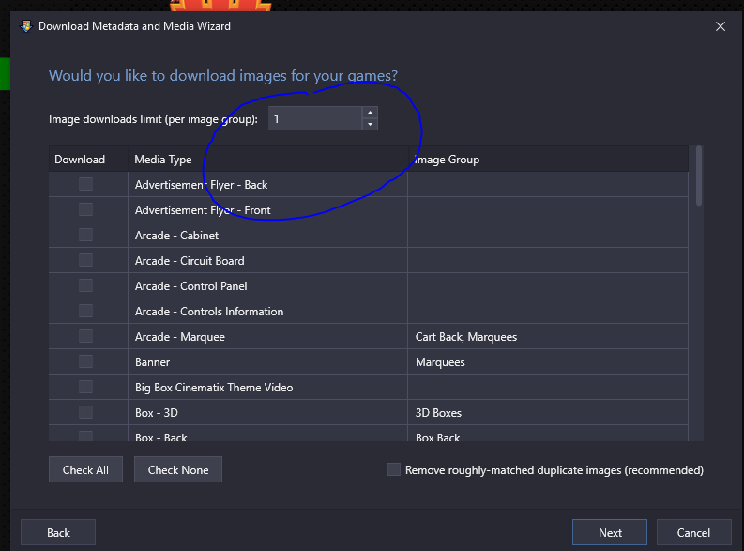Check the Arcade - Marquee download box

86,336
